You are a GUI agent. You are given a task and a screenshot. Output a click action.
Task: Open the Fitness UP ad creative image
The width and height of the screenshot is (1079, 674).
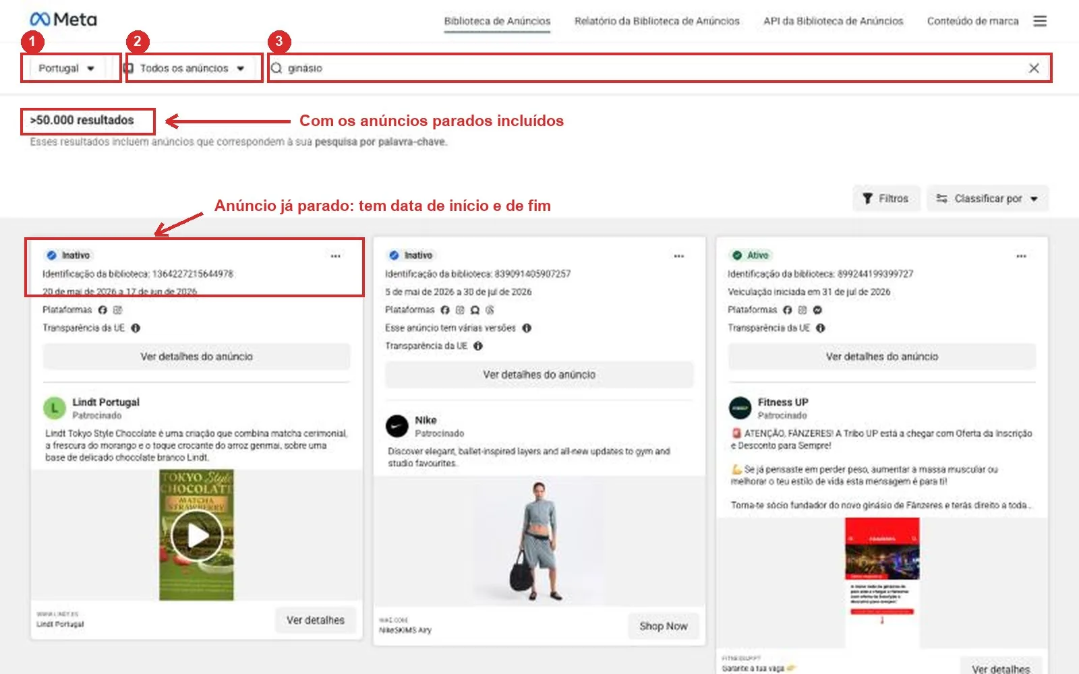point(882,583)
